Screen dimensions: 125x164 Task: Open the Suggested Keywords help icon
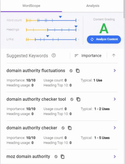[54, 55]
